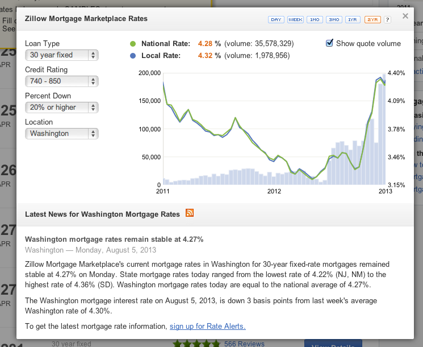Select the 2YR chart range

[372, 20]
